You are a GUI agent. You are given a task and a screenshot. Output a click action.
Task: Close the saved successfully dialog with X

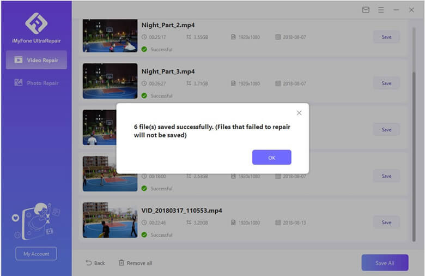click(x=299, y=113)
